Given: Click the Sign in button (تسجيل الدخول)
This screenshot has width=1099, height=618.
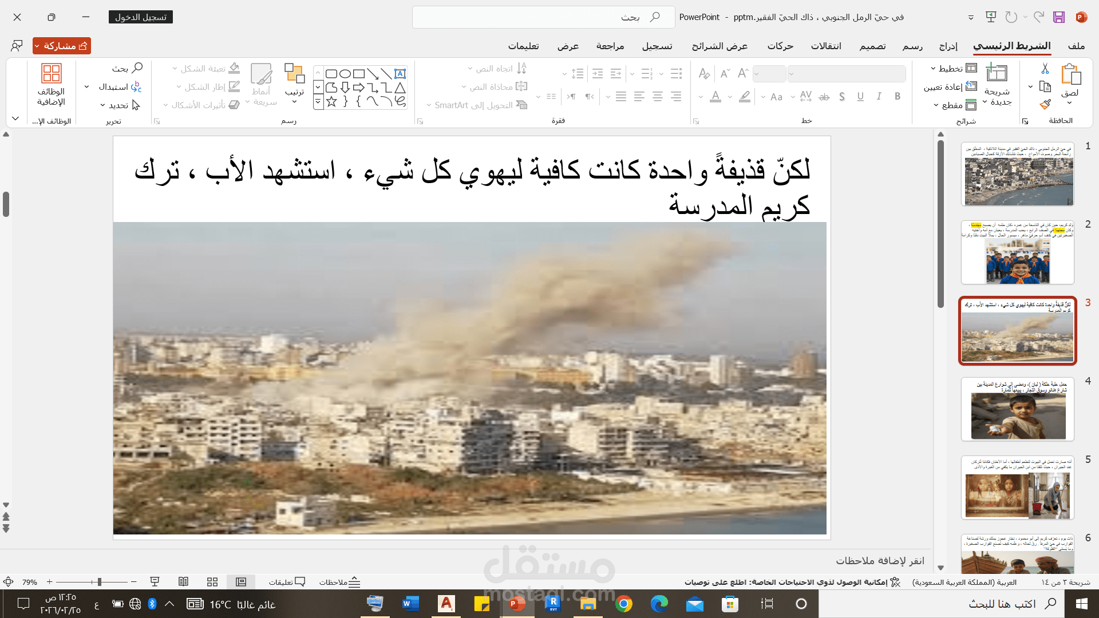Looking at the screenshot, I should [x=141, y=17].
